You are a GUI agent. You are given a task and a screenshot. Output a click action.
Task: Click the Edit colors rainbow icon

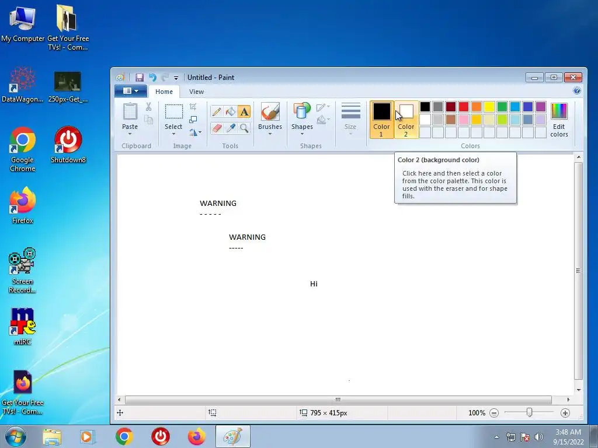point(559,111)
